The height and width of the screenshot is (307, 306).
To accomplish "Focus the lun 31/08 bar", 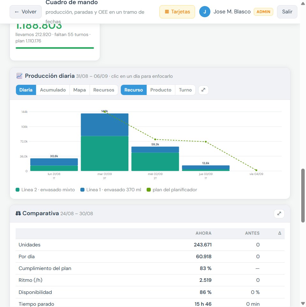I will click(x=54, y=165).
